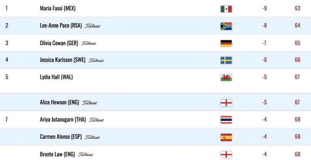Click the Thailand flag icon
The height and width of the screenshot is (160, 311).
[x=226, y=120]
